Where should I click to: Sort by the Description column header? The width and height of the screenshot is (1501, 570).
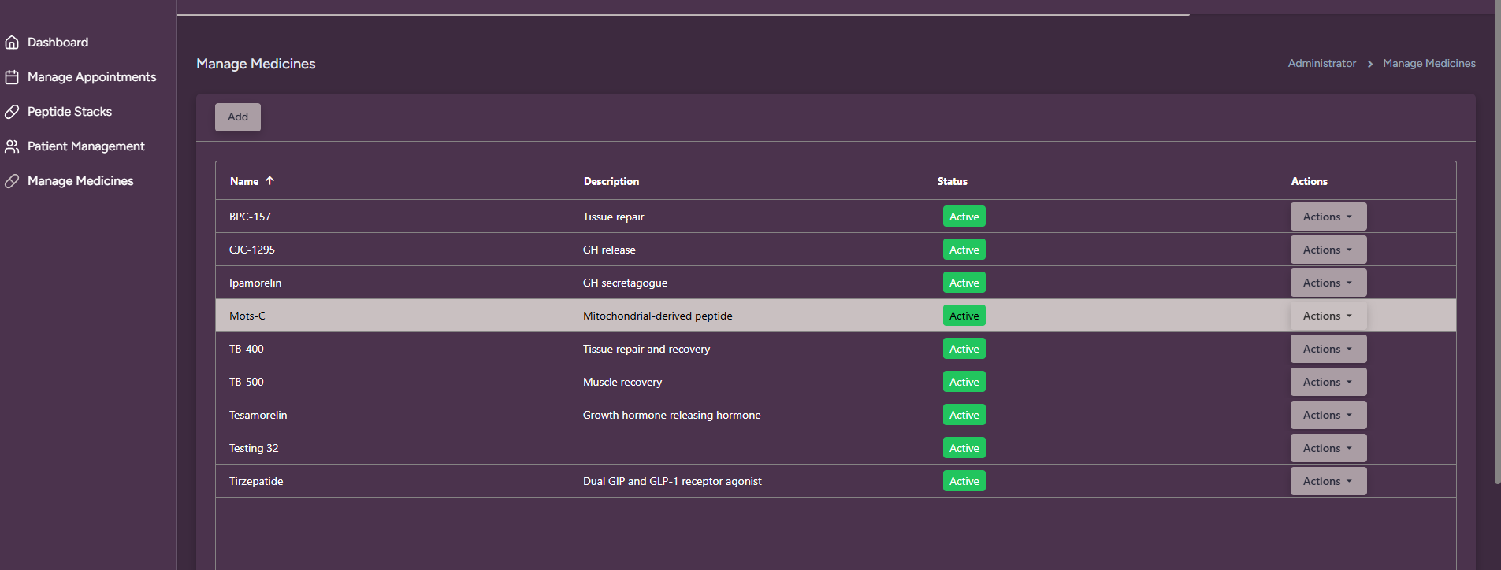[611, 181]
